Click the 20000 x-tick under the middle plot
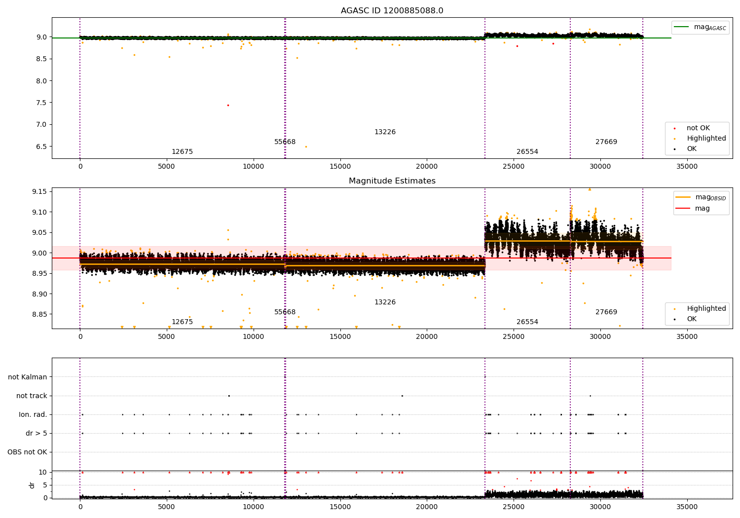740x518 pixels. pyautogui.click(x=427, y=337)
